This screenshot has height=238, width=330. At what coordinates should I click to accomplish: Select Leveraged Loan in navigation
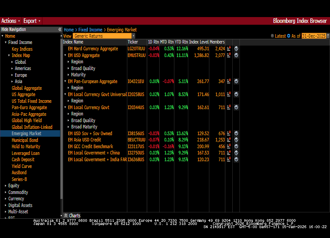pyautogui.click(x=26, y=153)
